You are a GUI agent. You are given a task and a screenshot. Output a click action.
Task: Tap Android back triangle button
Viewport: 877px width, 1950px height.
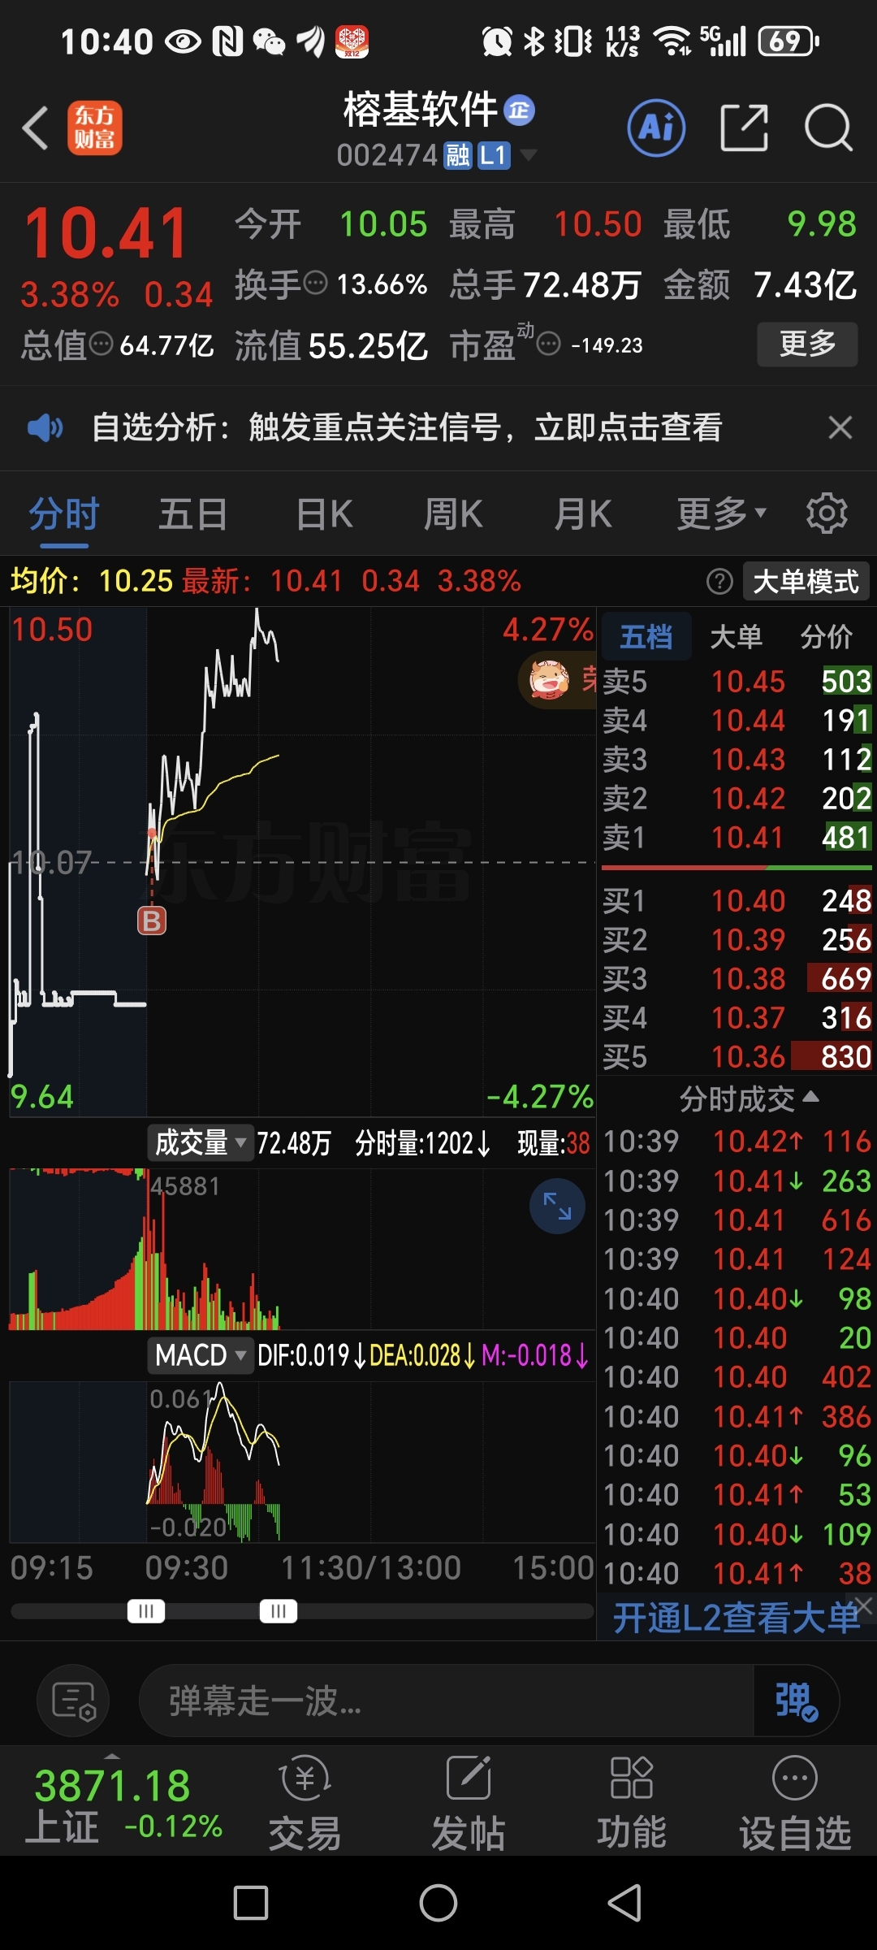(625, 1903)
